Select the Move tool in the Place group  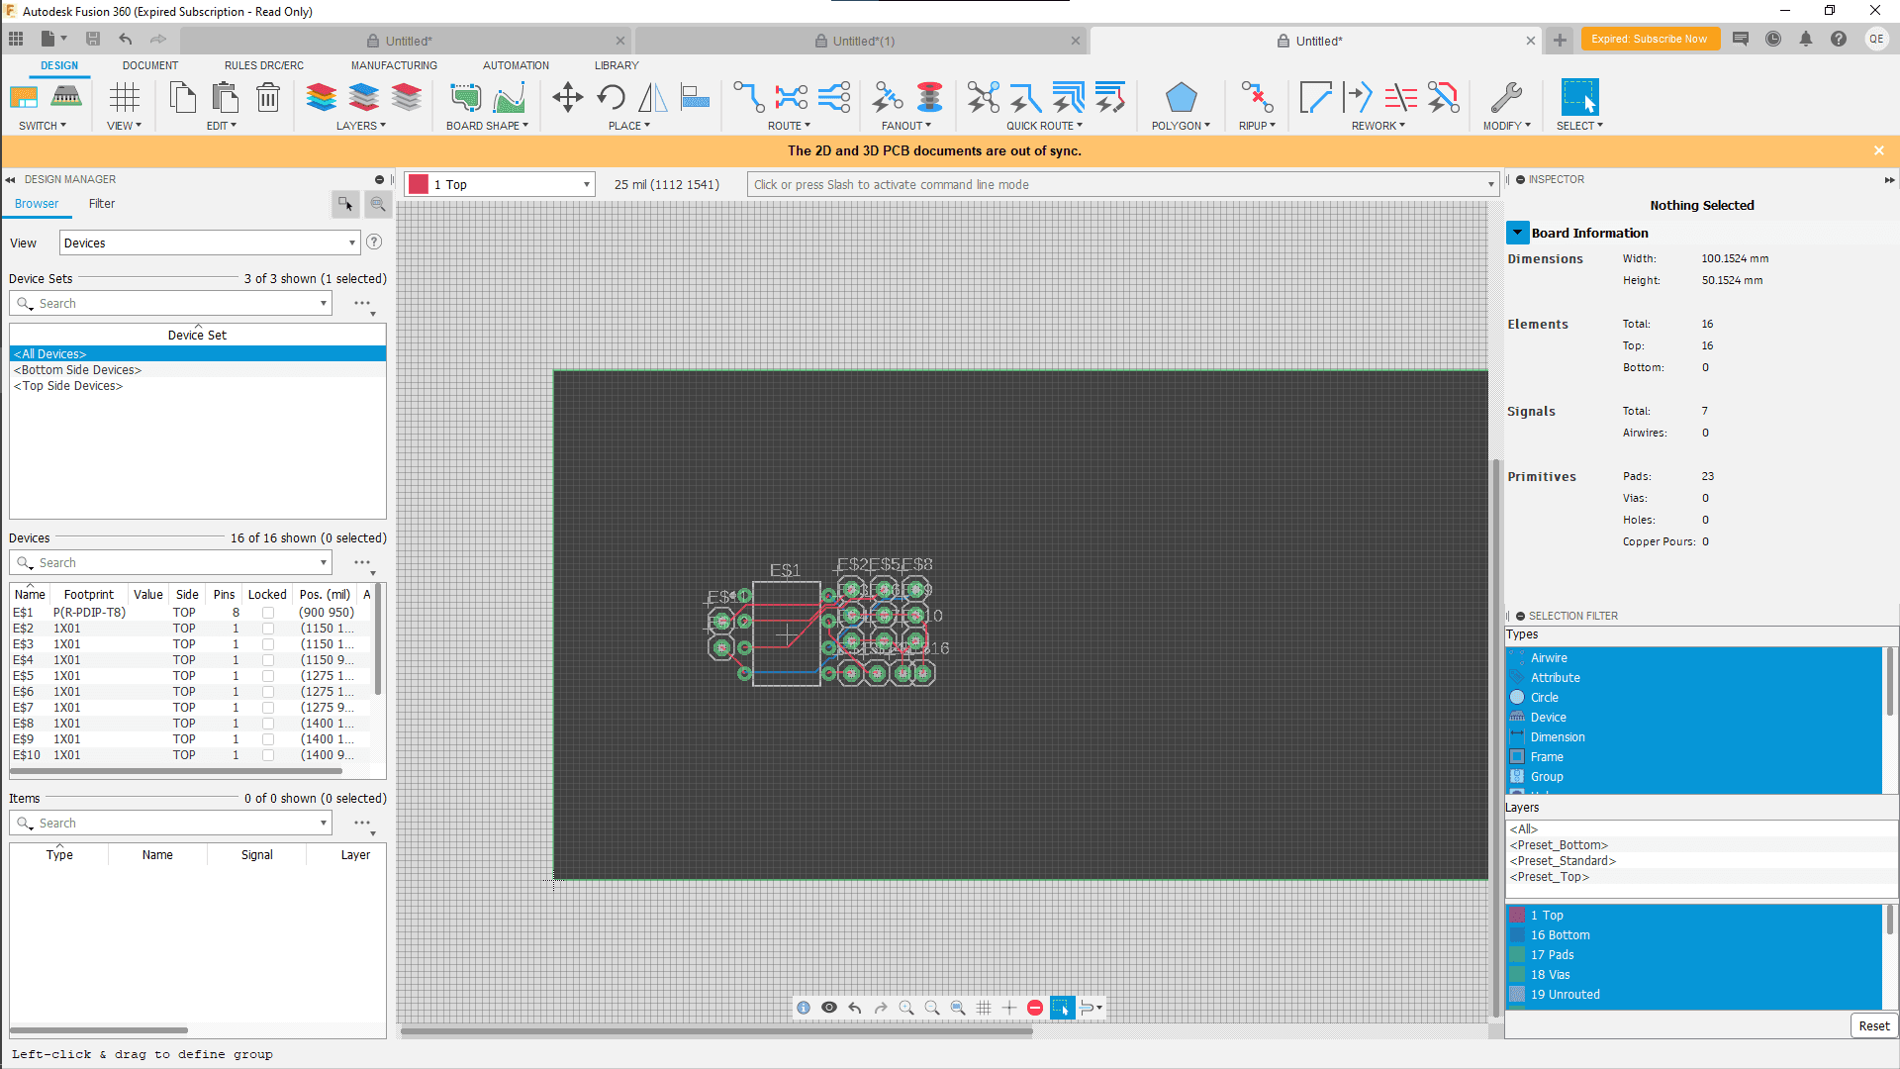pos(567,97)
